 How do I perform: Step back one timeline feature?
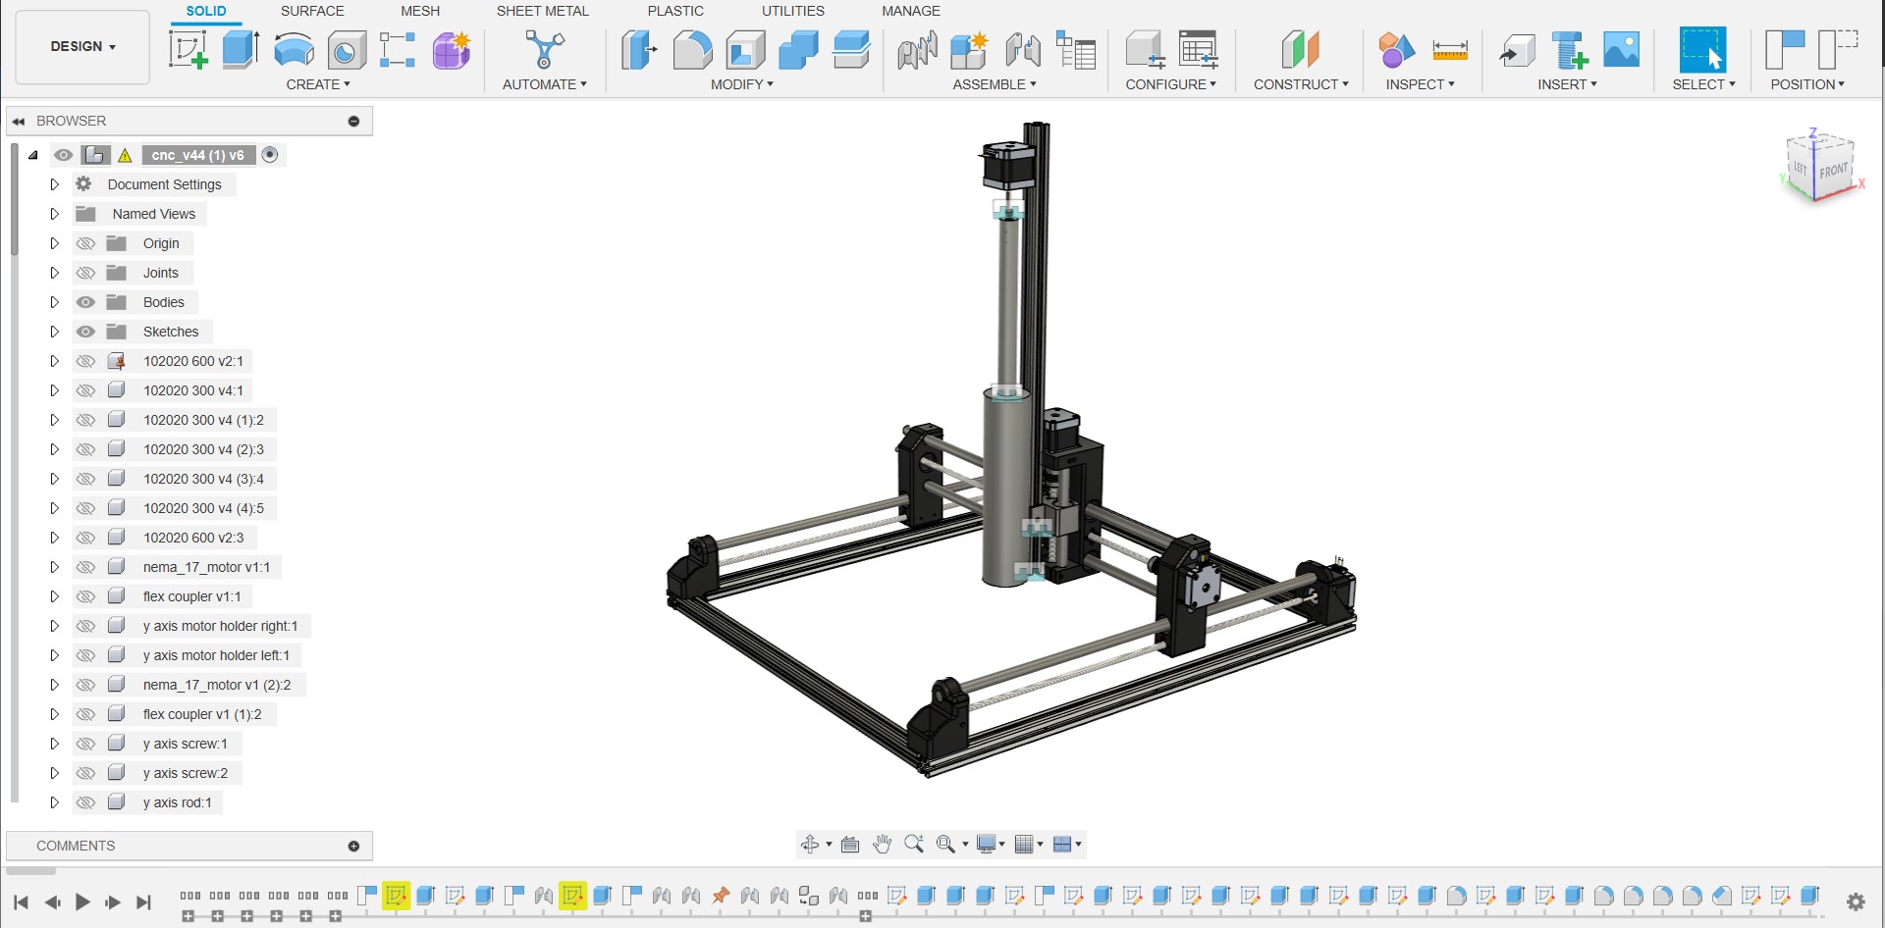(x=52, y=902)
